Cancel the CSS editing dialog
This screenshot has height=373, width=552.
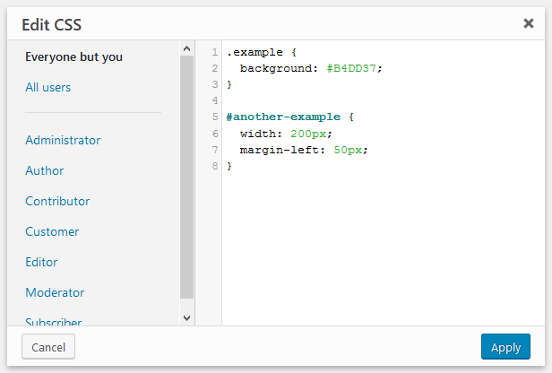tap(48, 347)
